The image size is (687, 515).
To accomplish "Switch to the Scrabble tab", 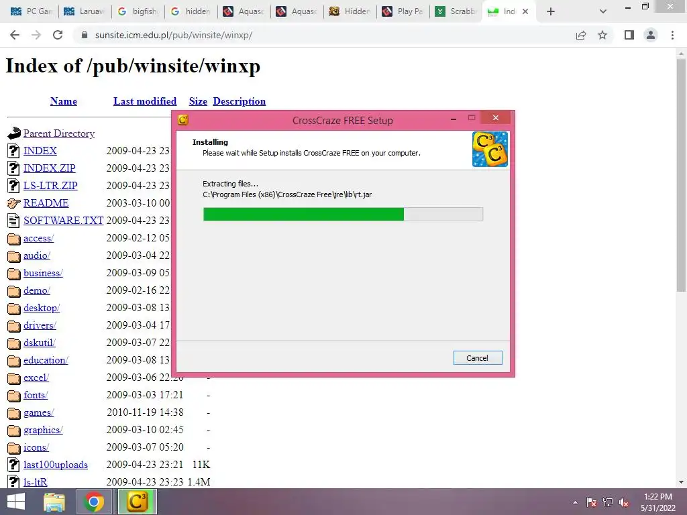I will (x=456, y=11).
